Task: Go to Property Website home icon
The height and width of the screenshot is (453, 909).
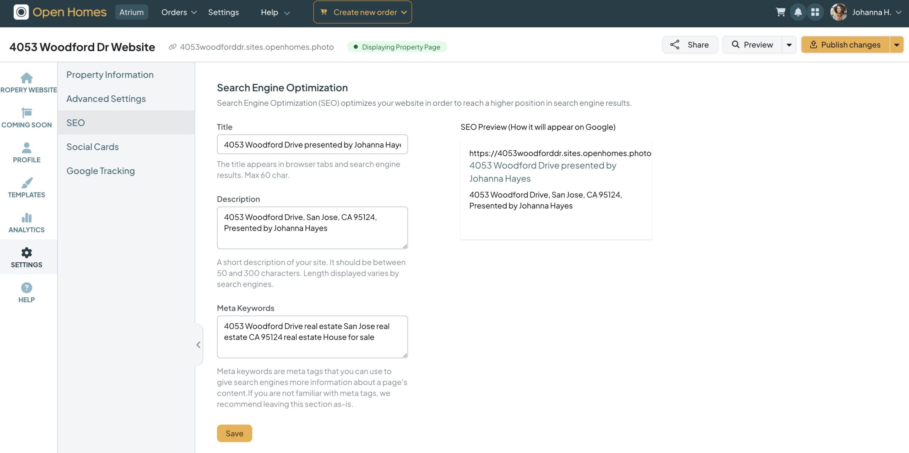Action: [x=27, y=78]
